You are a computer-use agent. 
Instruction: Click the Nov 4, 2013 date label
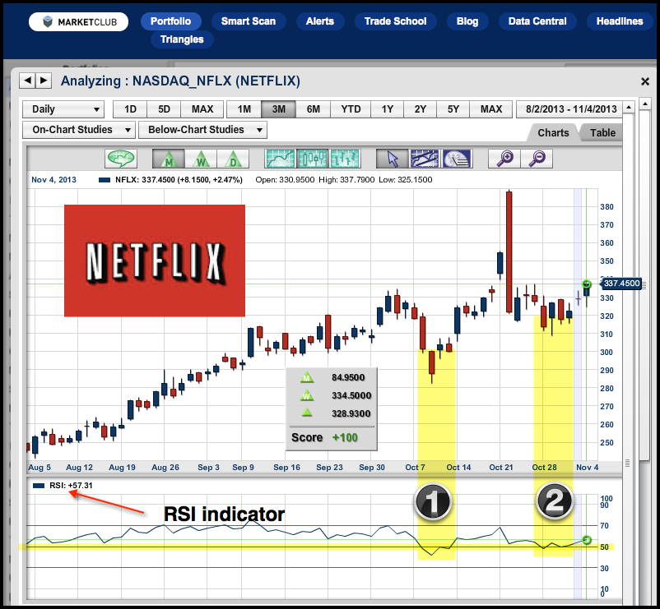(53, 180)
